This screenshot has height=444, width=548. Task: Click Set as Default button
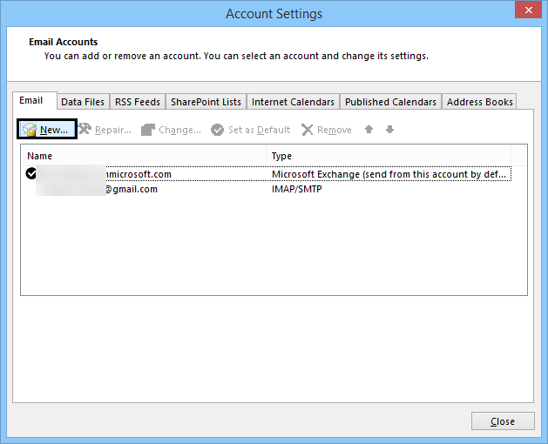(251, 130)
